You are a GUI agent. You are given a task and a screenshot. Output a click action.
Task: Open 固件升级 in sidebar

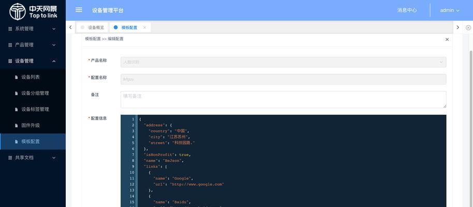[x=33, y=125]
